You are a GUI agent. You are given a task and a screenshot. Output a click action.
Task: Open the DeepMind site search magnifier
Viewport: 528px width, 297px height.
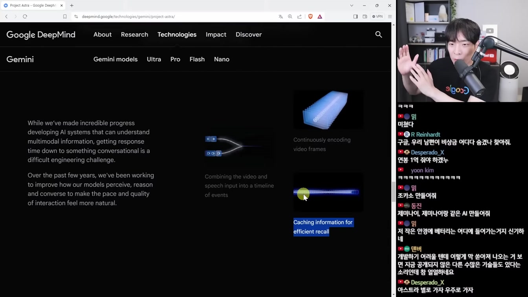pyautogui.click(x=379, y=35)
